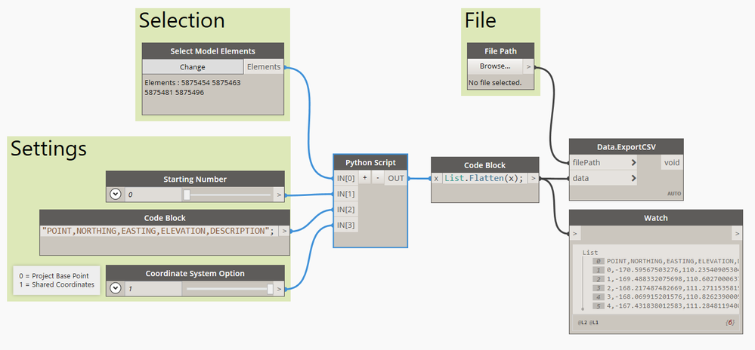Select Watch list row starting 0,-170.595
This screenshot has height=350, width=755.
coord(665,270)
